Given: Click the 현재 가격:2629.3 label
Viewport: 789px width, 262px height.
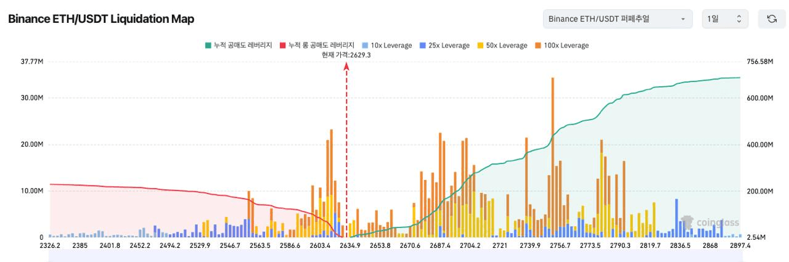Looking at the screenshot, I should pos(346,55).
